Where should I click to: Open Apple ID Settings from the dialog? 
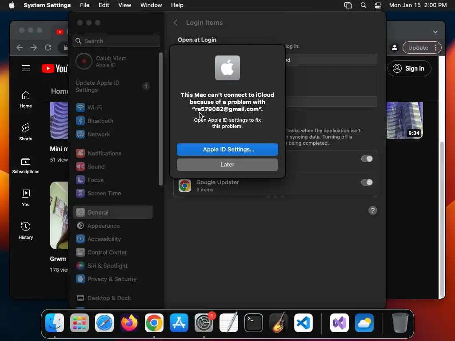227,149
